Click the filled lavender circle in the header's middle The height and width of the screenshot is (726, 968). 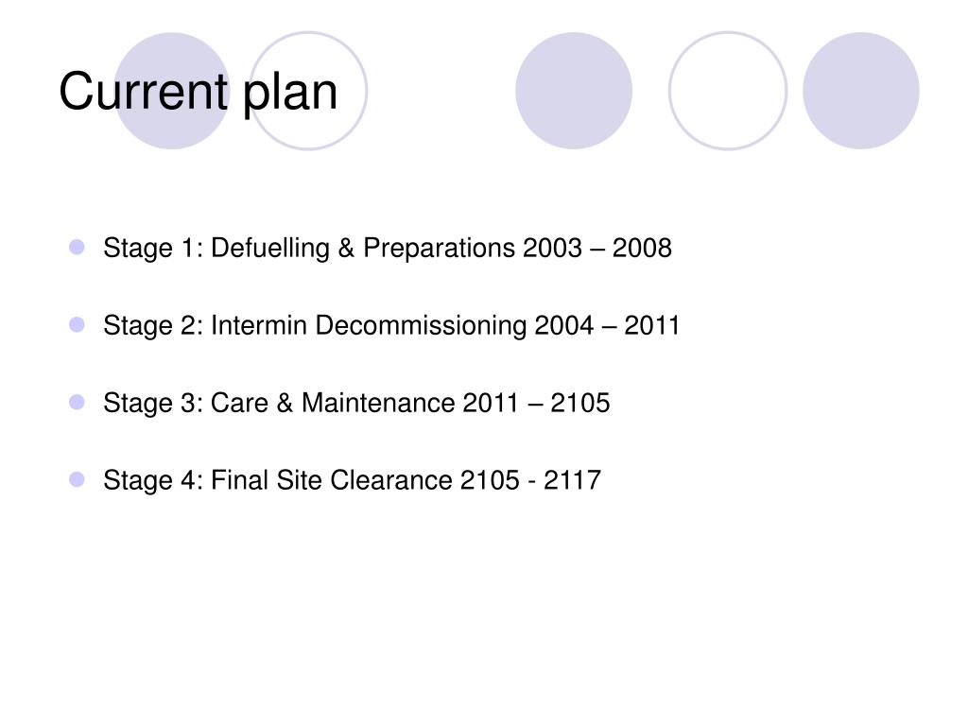point(574,91)
